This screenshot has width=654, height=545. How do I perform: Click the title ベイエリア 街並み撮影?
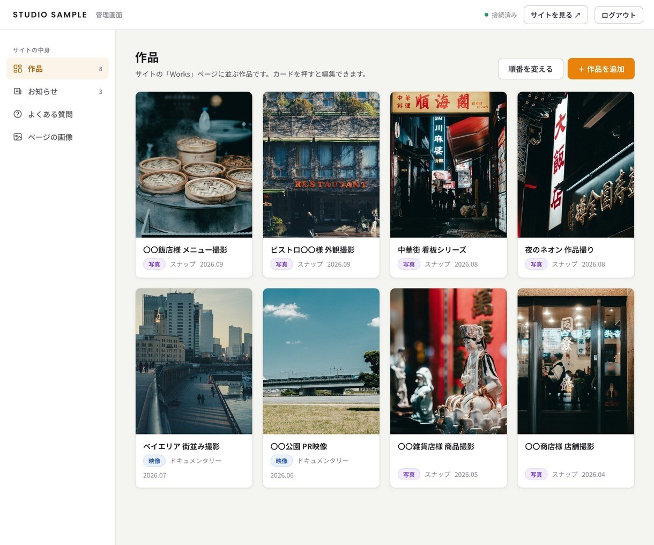pyautogui.click(x=181, y=446)
